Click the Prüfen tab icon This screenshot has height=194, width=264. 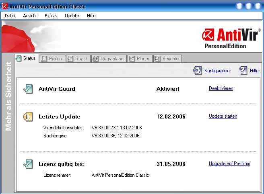pyautogui.click(x=44, y=59)
